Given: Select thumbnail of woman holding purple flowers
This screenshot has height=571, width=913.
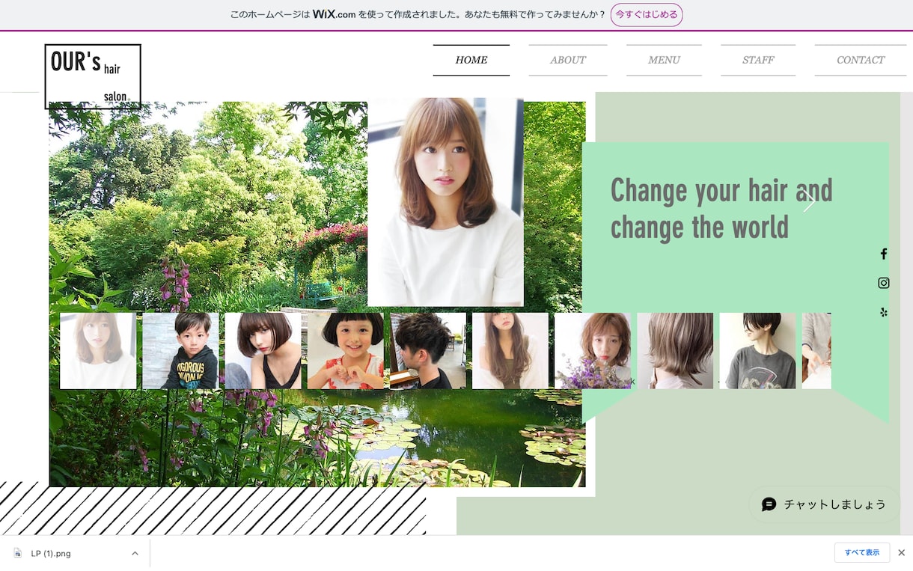Looking at the screenshot, I should point(593,351).
